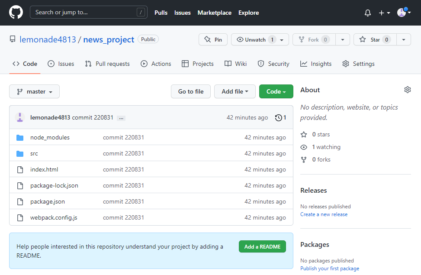Expand the commit message ellipsis
The height and width of the screenshot is (275, 421).
121,118
